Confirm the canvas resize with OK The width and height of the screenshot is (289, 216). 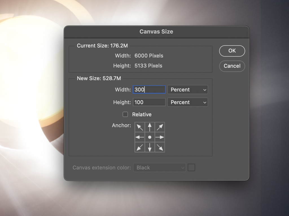(x=232, y=51)
